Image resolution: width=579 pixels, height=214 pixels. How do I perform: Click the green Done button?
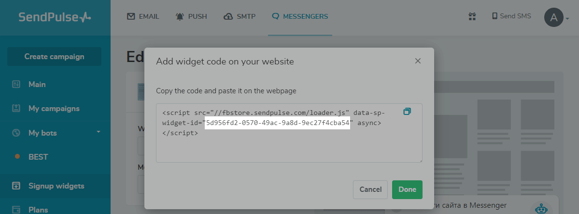tap(407, 189)
